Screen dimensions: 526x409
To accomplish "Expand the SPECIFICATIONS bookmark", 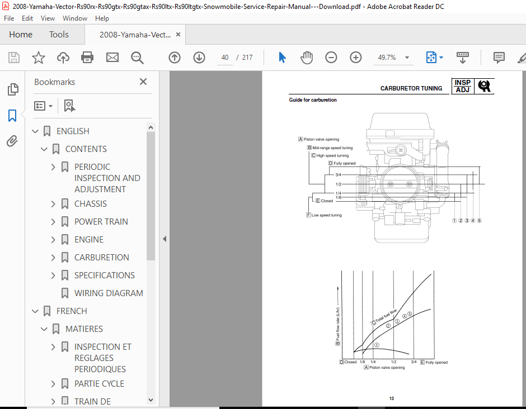I will pos(53,275).
